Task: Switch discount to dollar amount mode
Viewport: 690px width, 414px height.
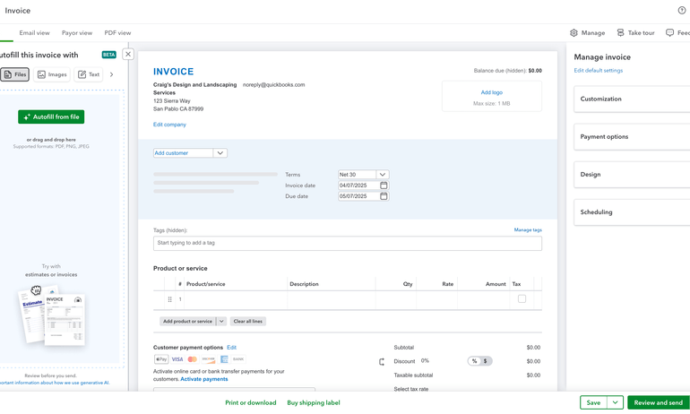Action: click(486, 361)
